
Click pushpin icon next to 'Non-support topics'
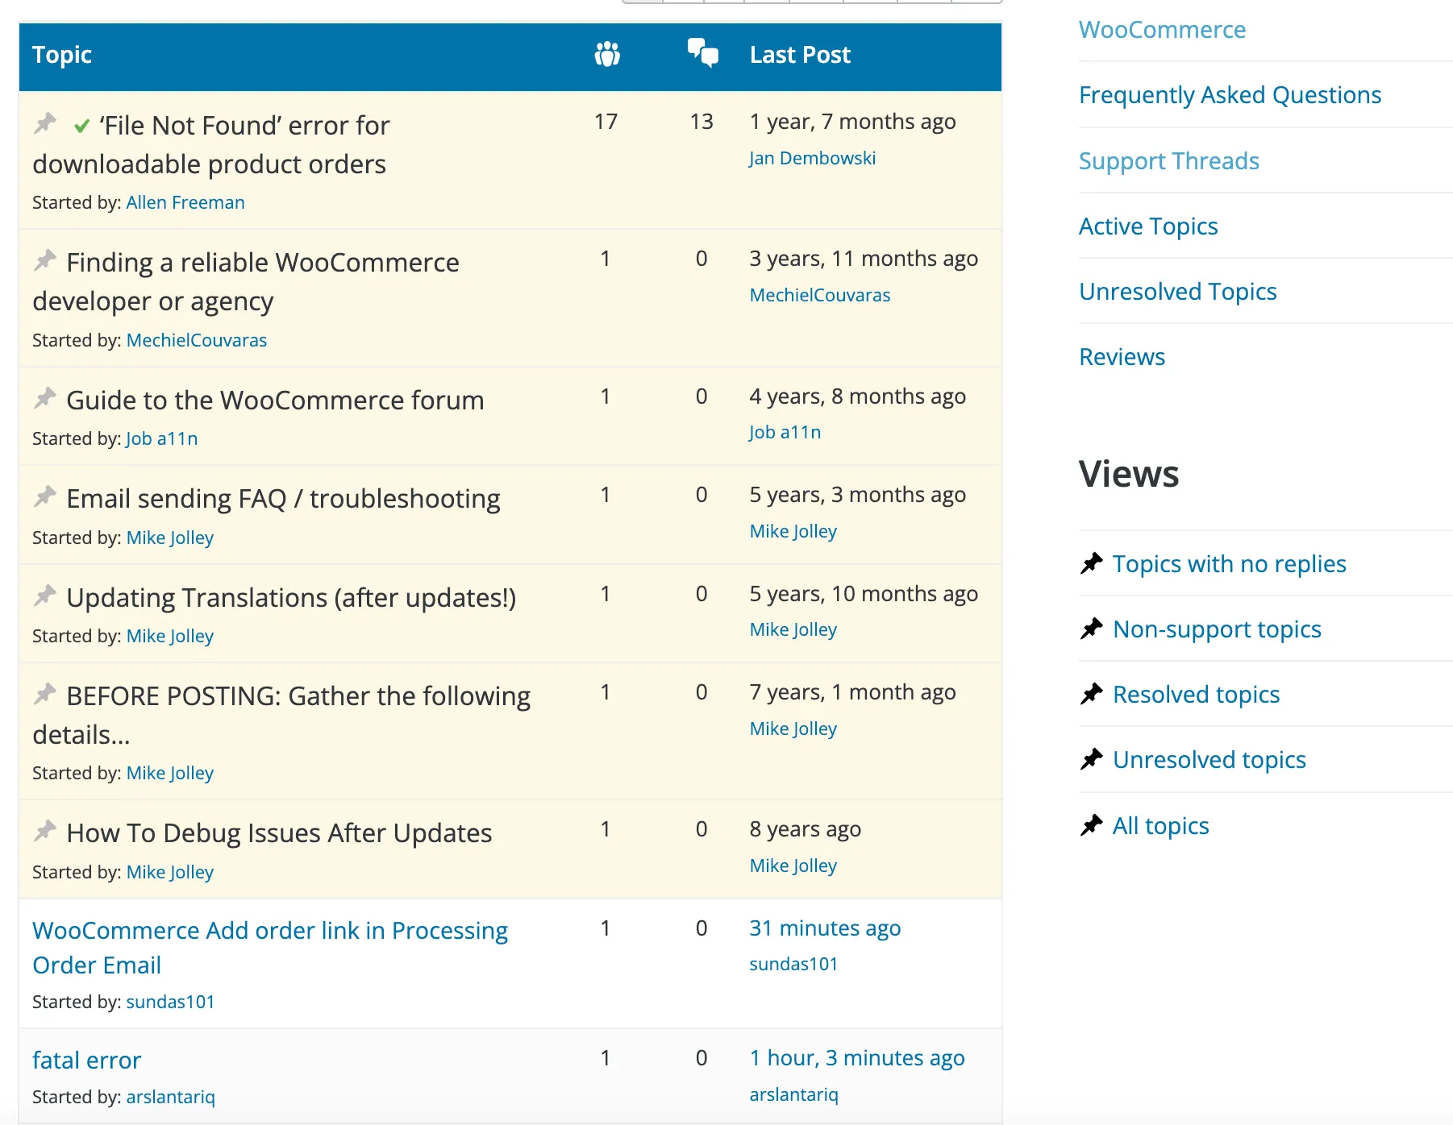point(1092,629)
